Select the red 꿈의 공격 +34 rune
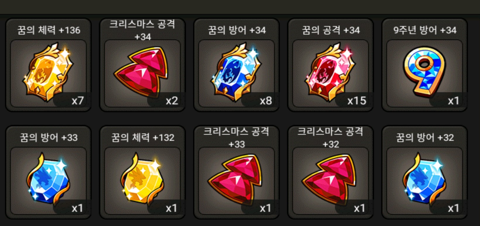Screen dimensions: 480x226 330,72
